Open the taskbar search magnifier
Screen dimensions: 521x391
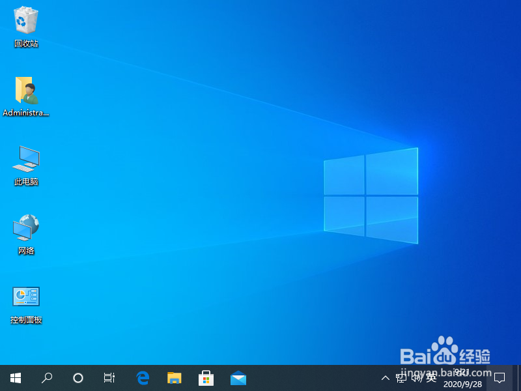click(x=47, y=378)
